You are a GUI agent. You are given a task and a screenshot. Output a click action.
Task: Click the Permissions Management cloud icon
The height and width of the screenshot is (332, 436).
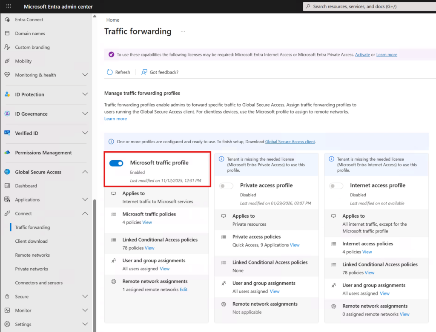click(7, 153)
